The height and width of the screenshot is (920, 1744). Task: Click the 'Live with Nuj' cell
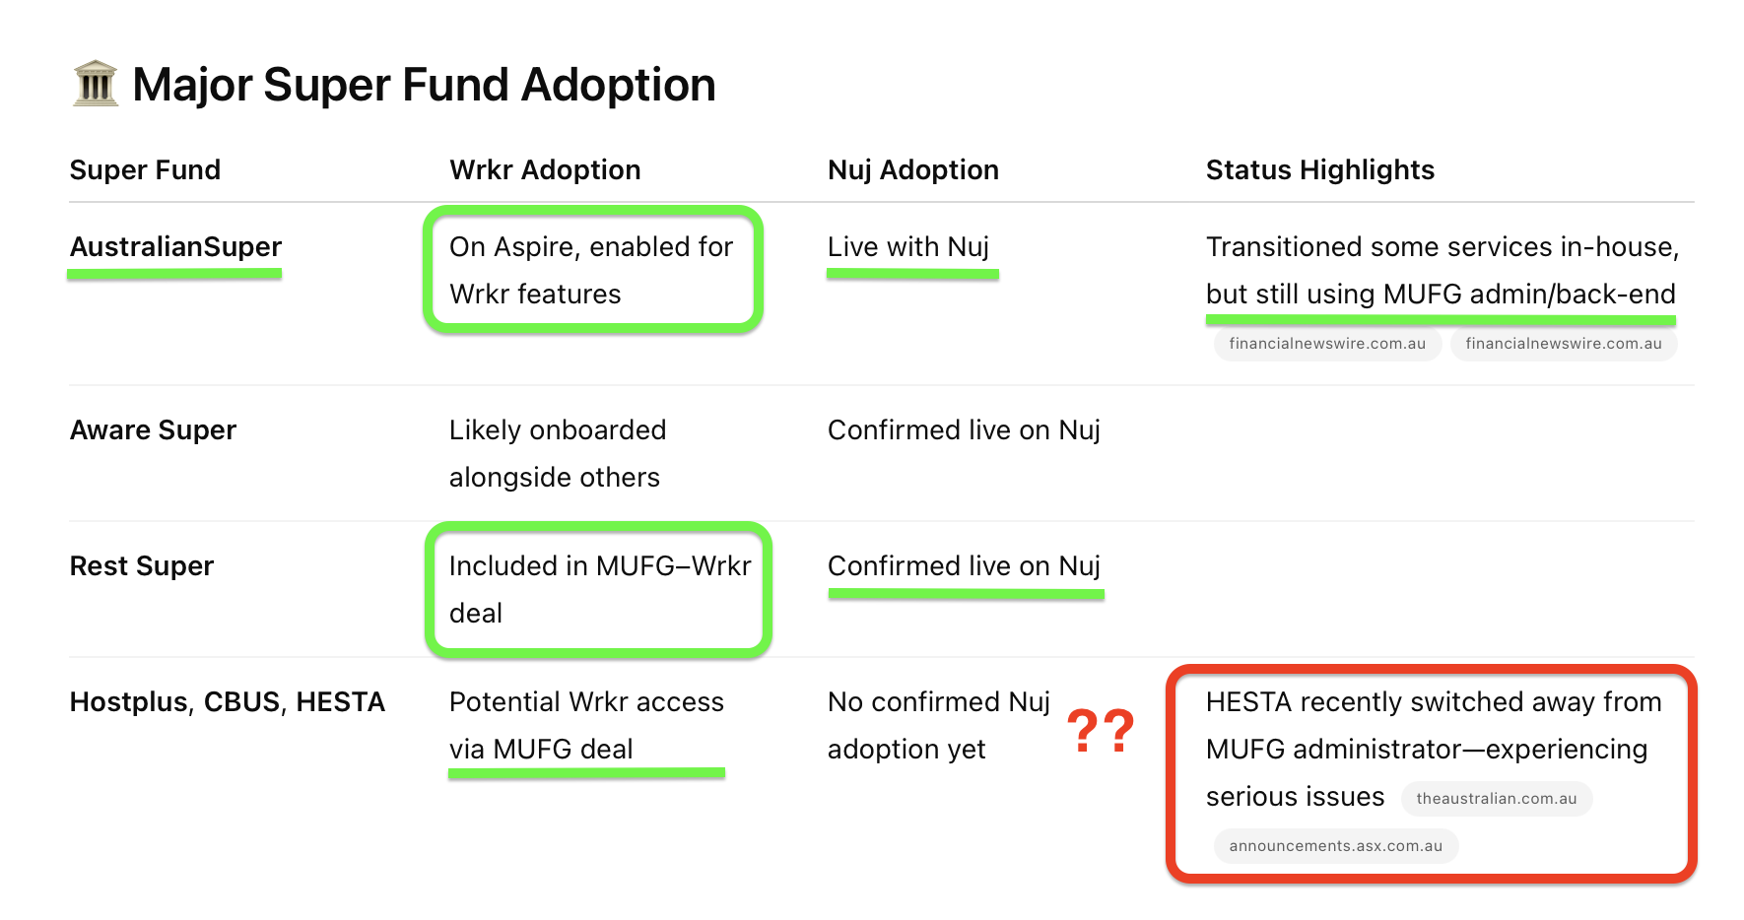908,246
